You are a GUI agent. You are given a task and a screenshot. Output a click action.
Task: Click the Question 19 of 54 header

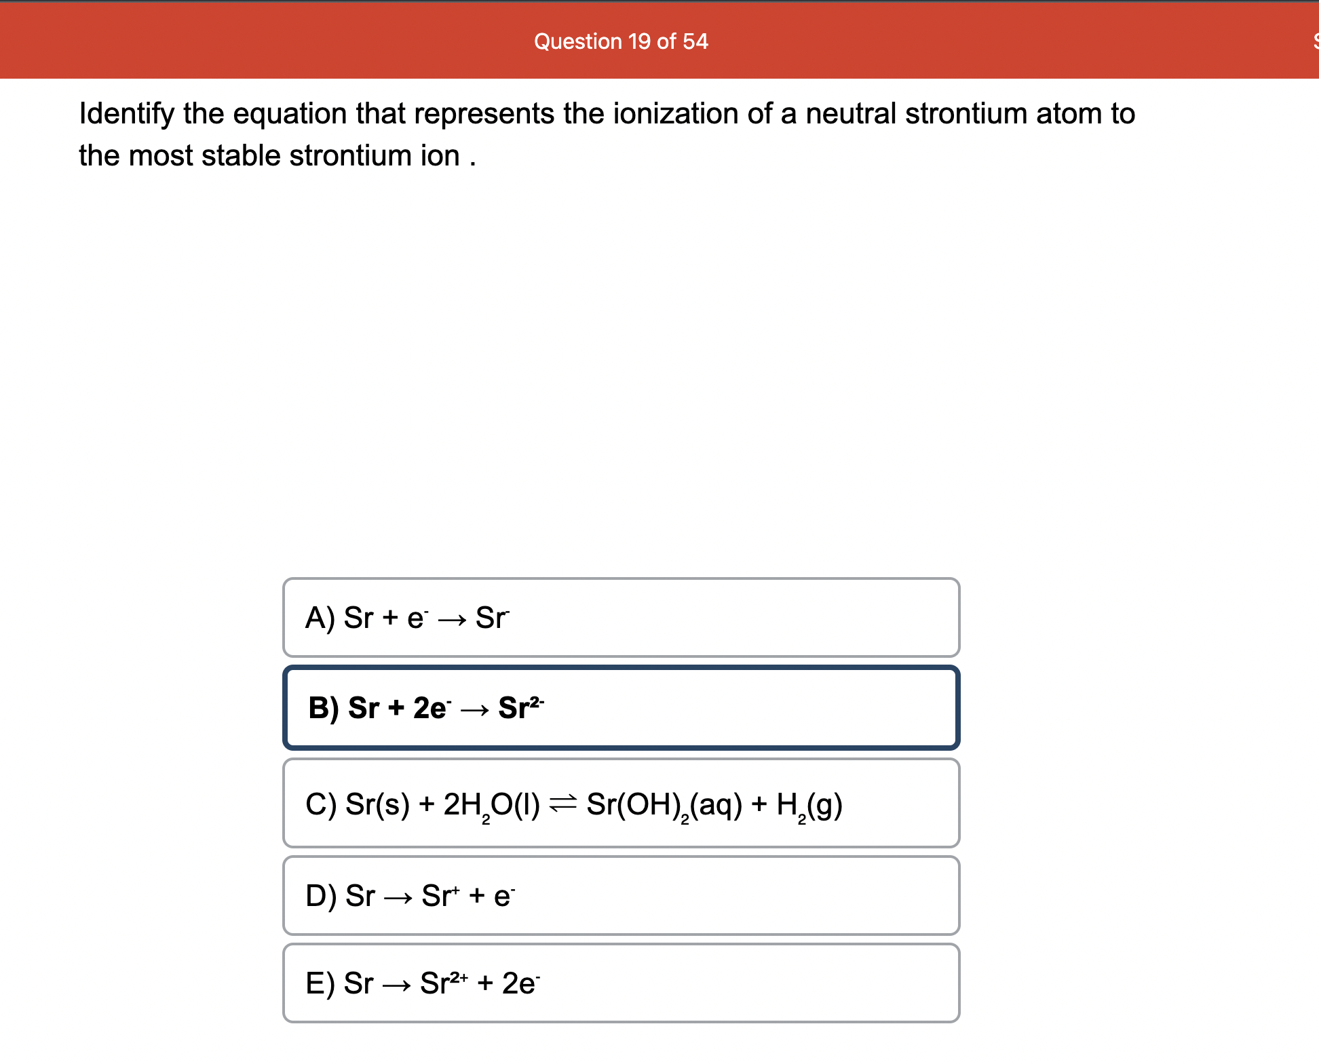[620, 41]
